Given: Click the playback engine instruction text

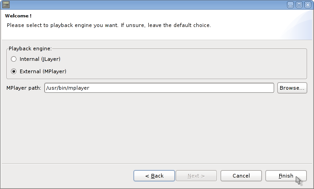Looking at the screenshot, I should (x=109, y=25).
